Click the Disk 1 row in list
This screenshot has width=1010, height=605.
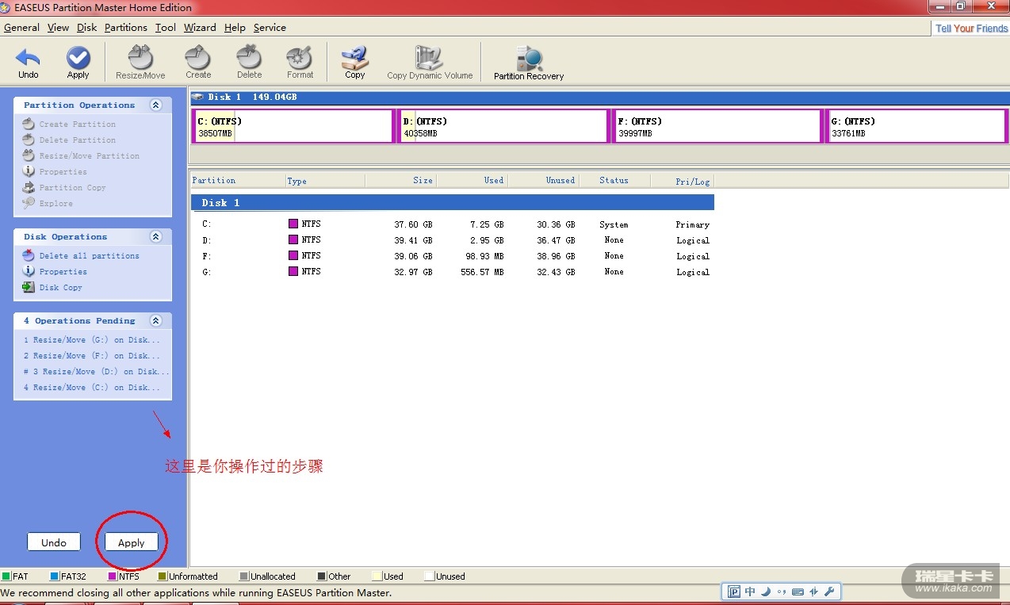pyautogui.click(x=453, y=203)
